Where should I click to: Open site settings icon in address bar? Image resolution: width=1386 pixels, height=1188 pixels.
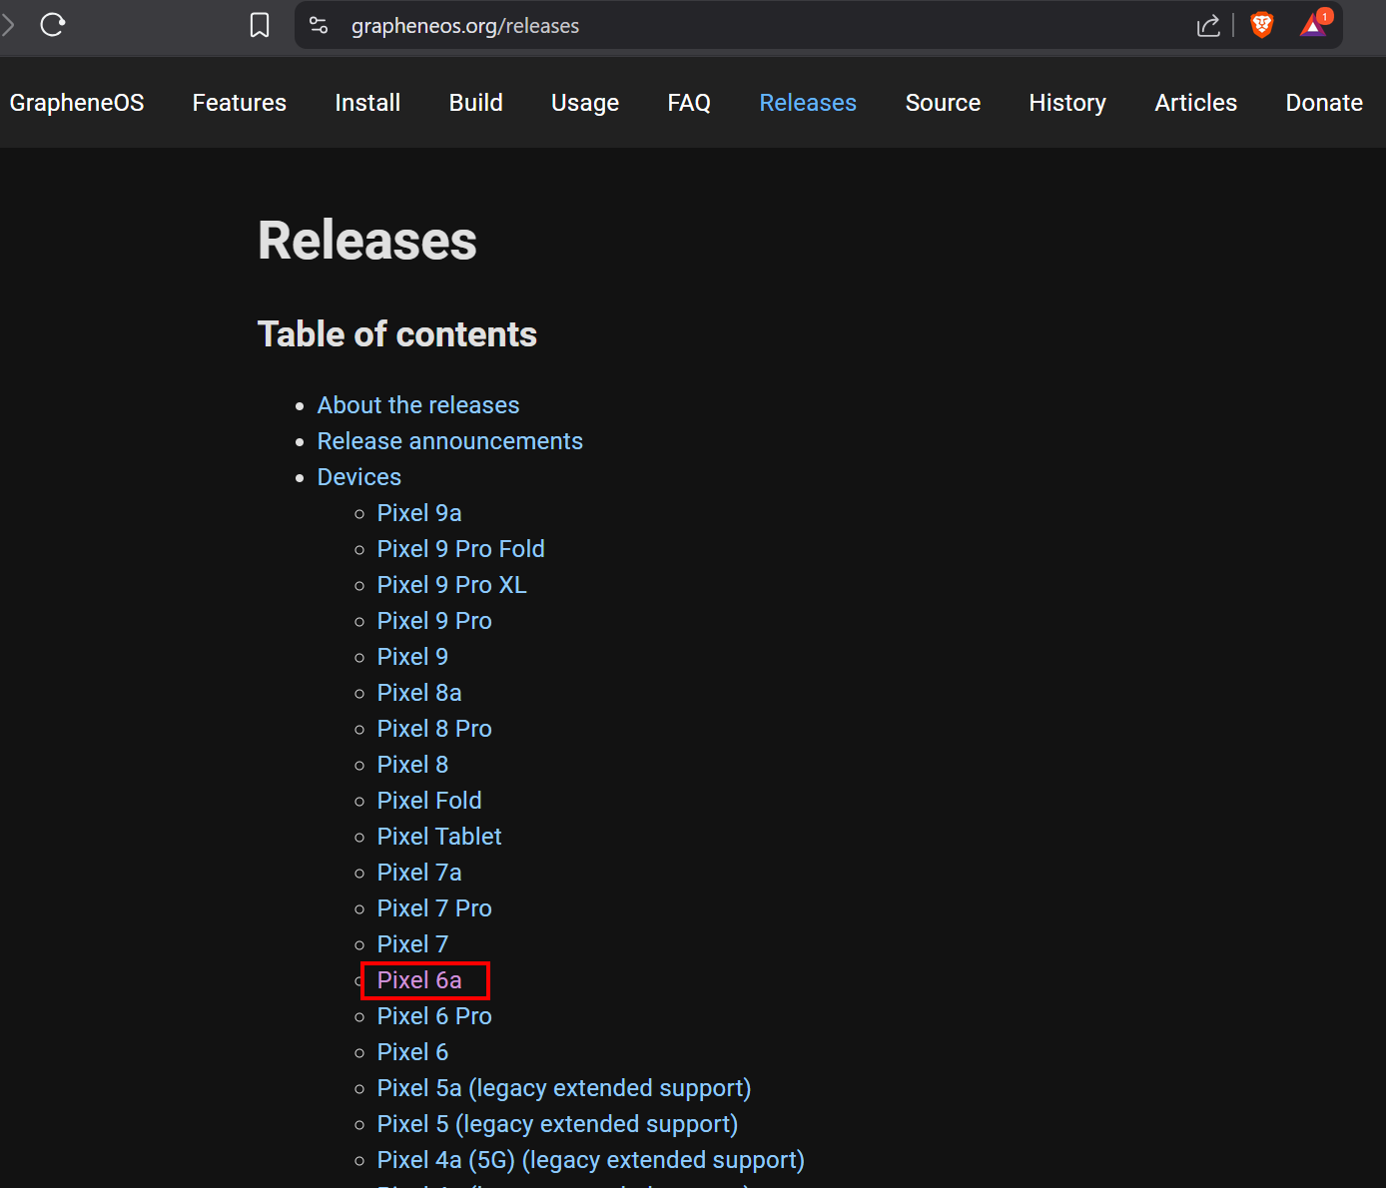(319, 25)
